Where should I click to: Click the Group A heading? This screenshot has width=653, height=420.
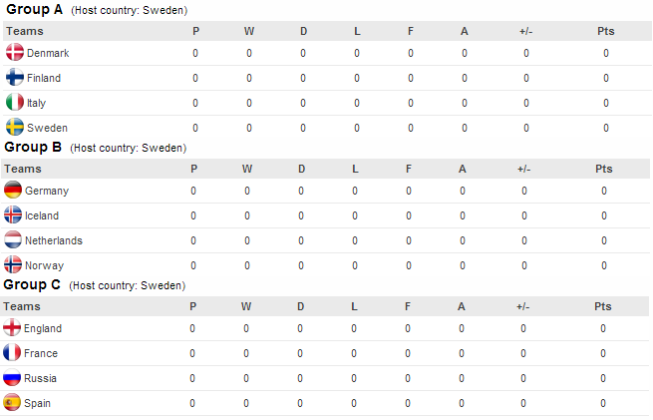(35, 9)
